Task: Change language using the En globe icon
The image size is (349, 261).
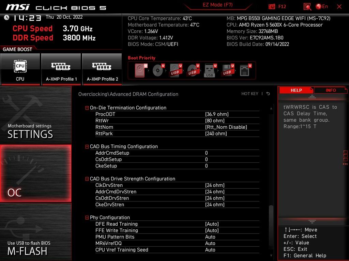Action: pyautogui.click(x=322, y=6)
